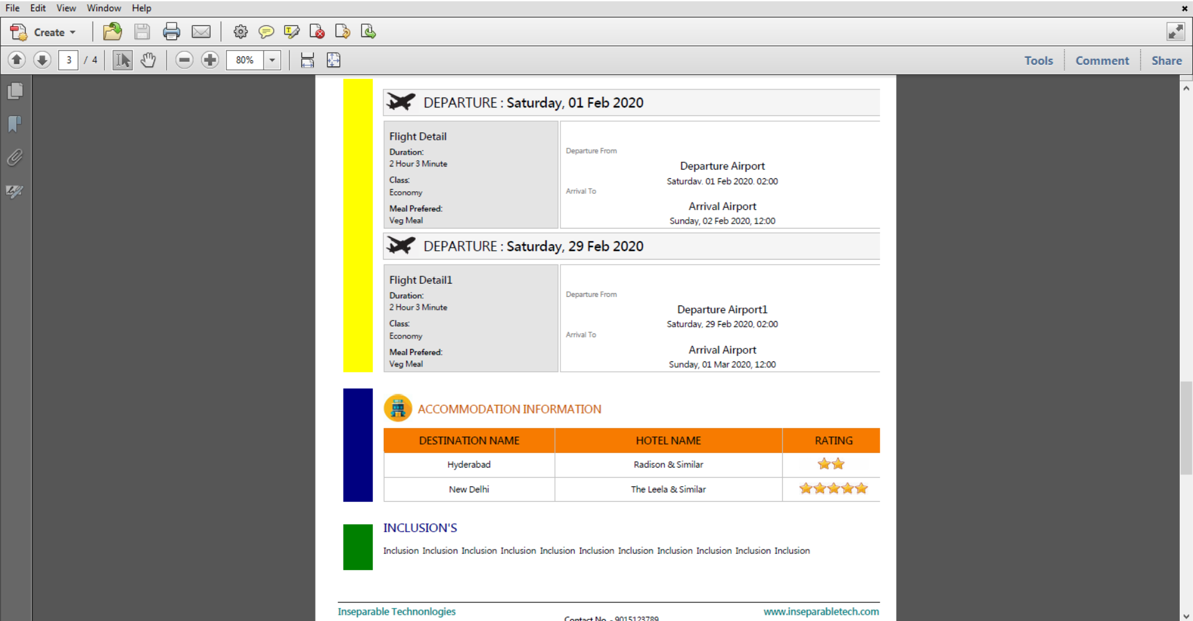Click the DEPARTURE Saturday, 29 Feb 2020 heading

tap(533, 247)
